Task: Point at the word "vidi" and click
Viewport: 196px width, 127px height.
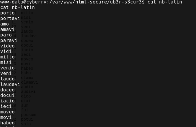Action: click(x=6, y=51)
